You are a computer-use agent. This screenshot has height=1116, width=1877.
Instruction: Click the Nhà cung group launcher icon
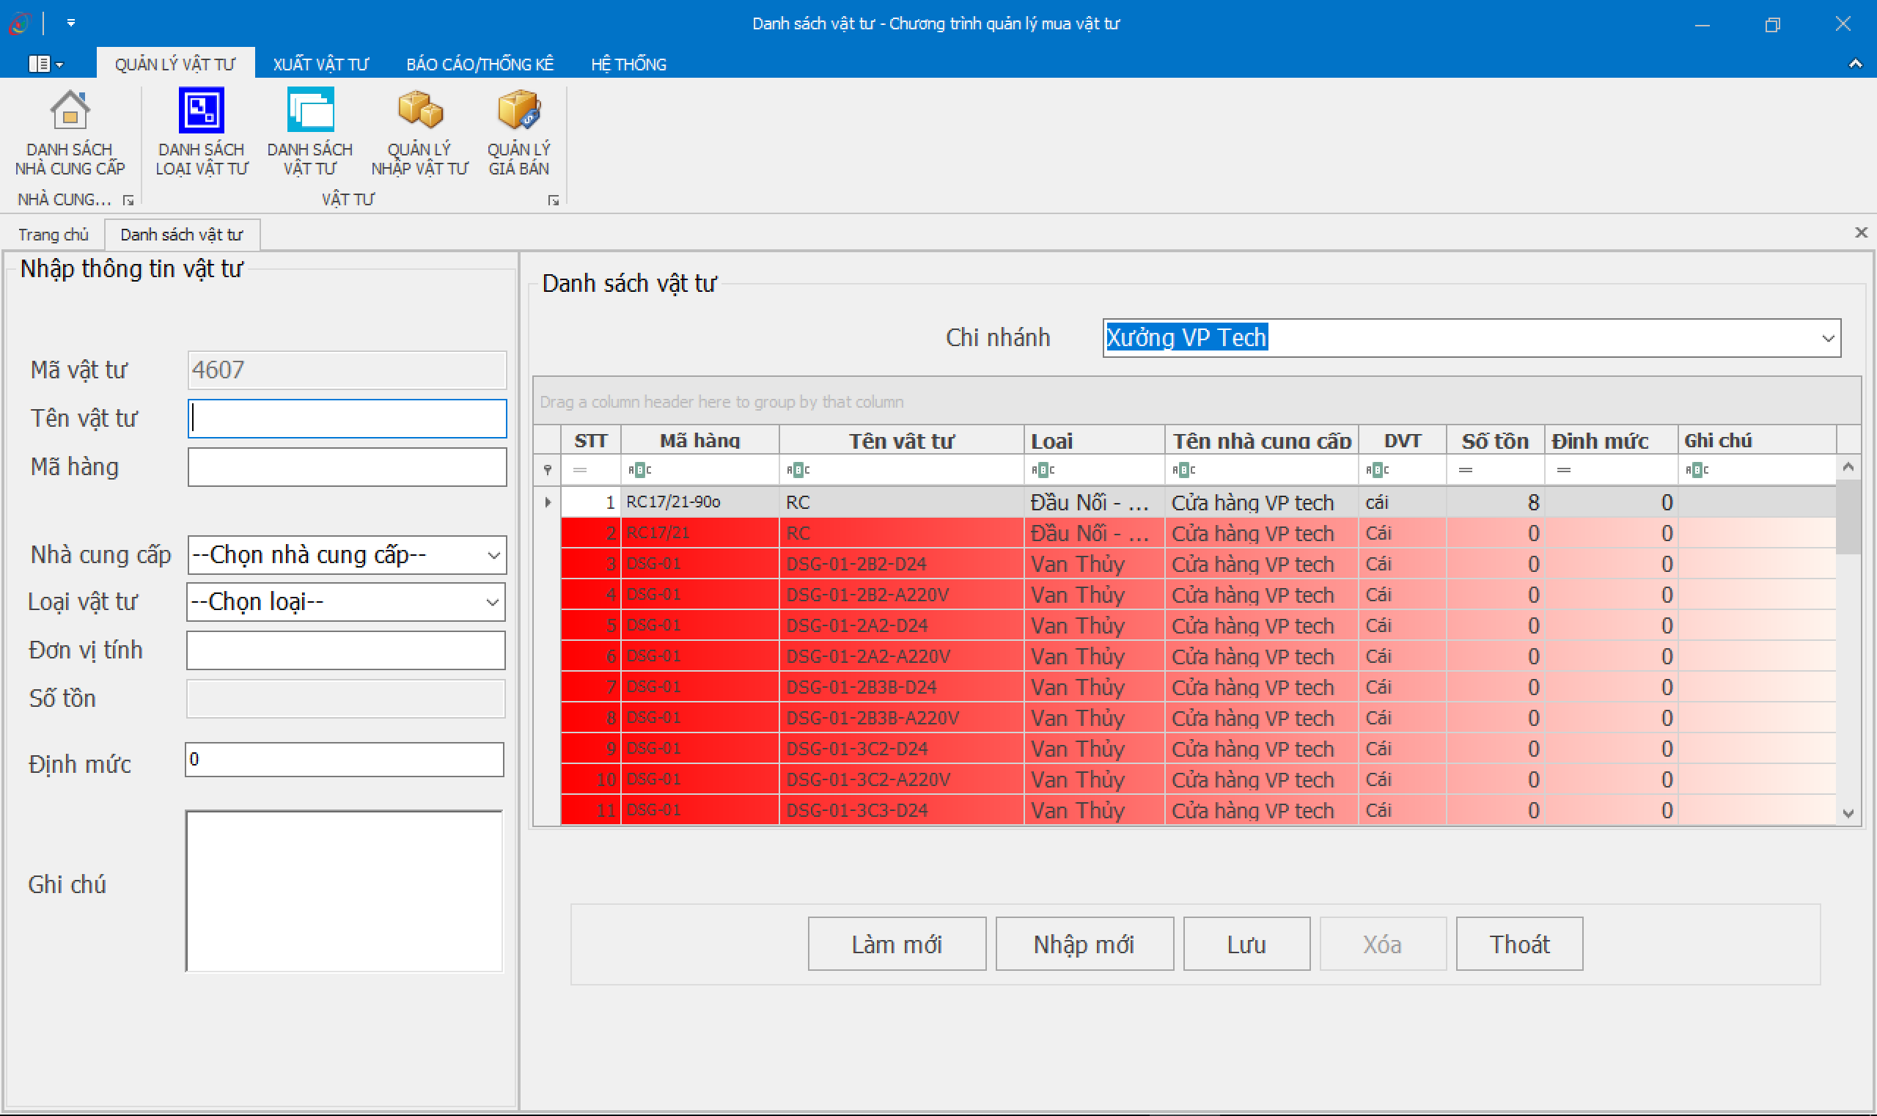coord(128,200)
